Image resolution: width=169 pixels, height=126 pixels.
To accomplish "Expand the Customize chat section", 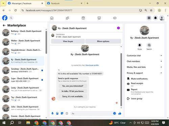I will (145, 55).
